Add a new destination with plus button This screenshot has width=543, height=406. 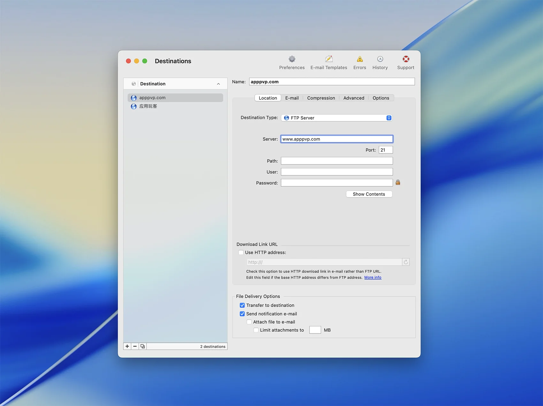[x=127, y=346]
